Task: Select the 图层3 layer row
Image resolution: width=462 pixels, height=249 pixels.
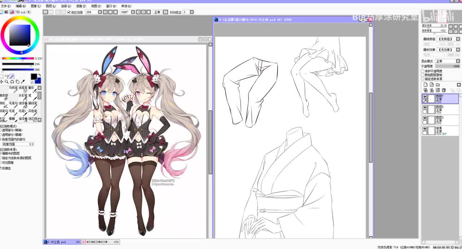Action: pos(441,120)
